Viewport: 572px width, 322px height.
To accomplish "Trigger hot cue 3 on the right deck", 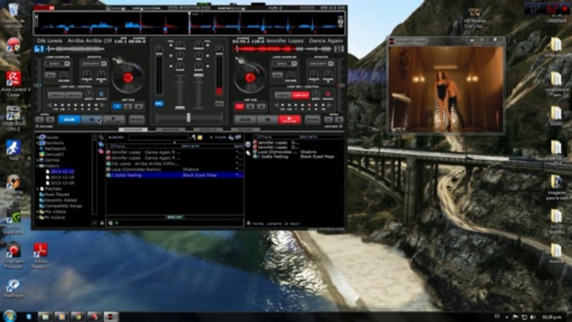I will point(261,106).
